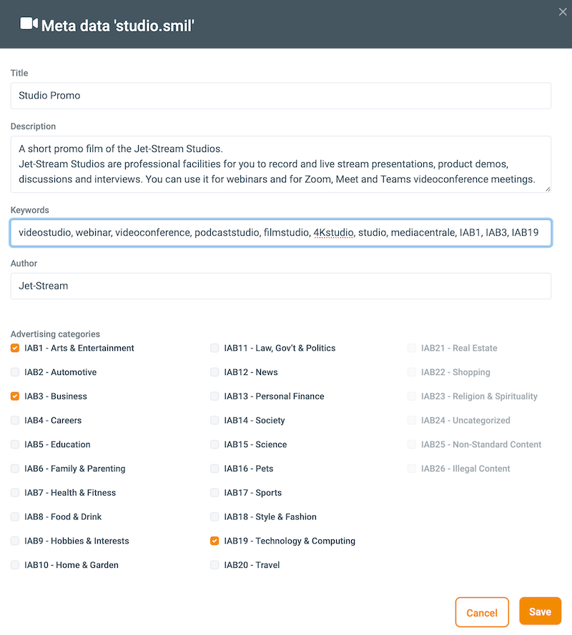Check IAB10 - Home & Garden
572x635 pixels.
pyautogui.click(x=15, y=565)
